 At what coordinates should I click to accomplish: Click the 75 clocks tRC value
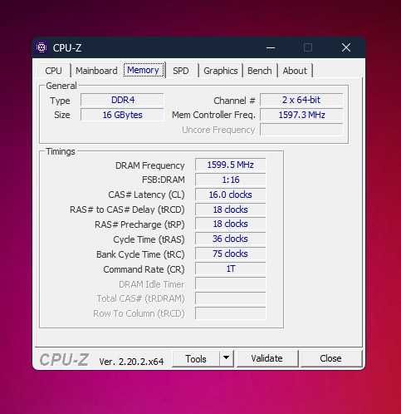tap(231, 254)
